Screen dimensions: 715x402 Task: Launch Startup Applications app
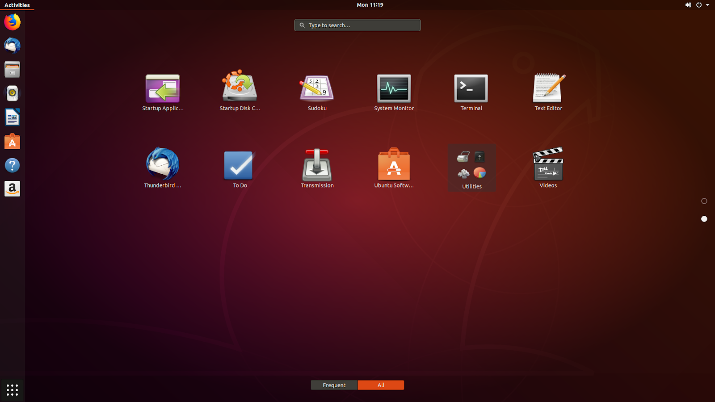(x=163, y=92)
